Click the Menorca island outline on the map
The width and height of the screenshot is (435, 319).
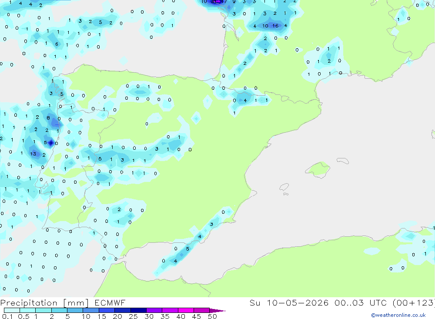point(343,161)
